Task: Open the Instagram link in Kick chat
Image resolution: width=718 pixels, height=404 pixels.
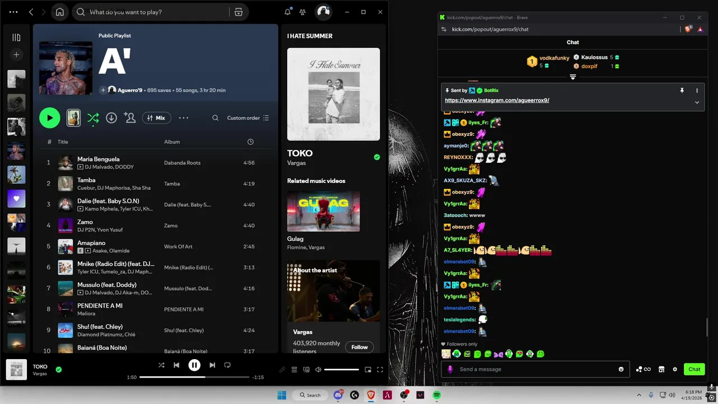Action: [497, 100]
